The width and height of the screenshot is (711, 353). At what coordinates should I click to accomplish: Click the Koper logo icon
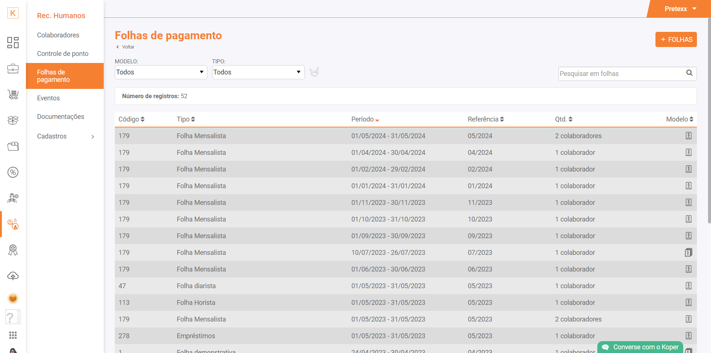click(x=13, y=13)
